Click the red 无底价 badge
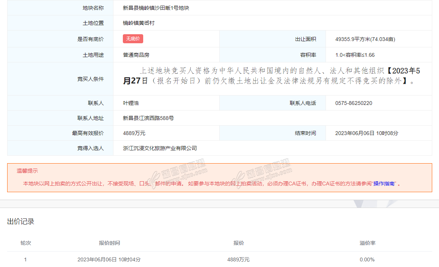Viewport: 439px width, 267px height. (x=133, y=39)
